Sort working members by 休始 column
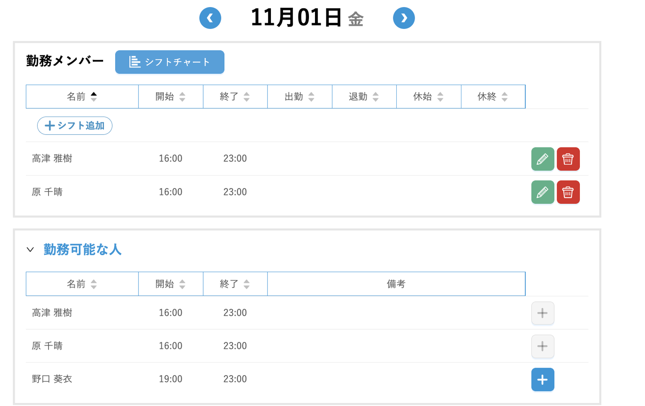Image resolution: width=645 pixels, height=406 pixels. coord(428,97)
